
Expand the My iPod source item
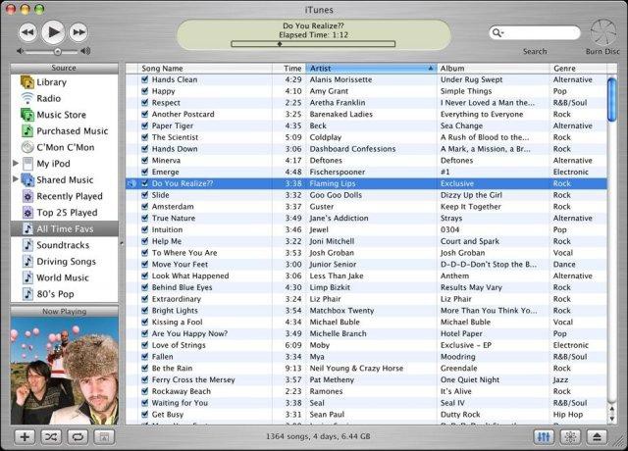(x=15, y=163)
